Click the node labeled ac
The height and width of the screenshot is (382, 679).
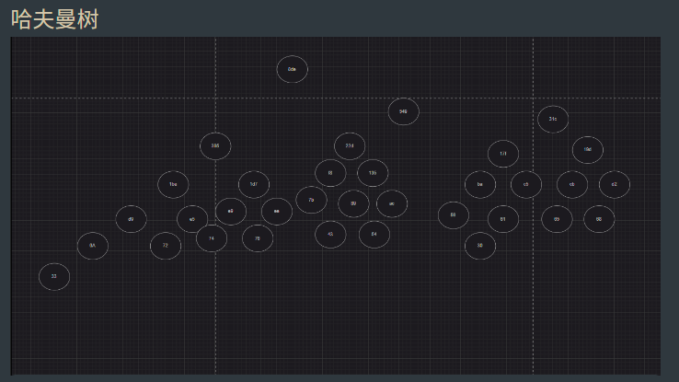click(x=392, y=203)
